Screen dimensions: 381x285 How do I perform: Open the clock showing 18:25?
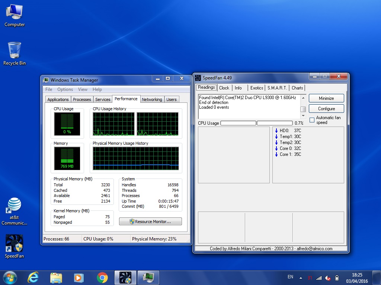coord(357,278)
